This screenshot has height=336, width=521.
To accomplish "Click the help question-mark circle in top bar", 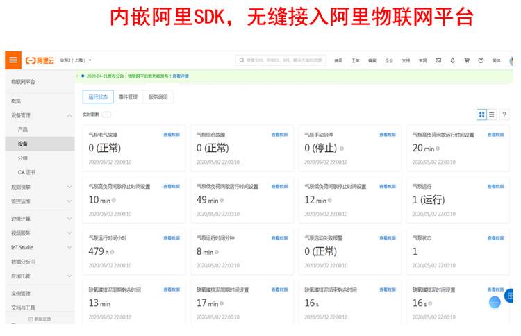I will coord(481,60).
